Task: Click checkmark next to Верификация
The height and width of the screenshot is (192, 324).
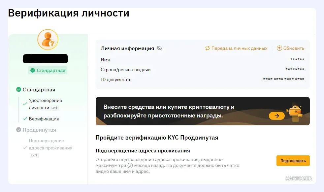Action: point(25,119)
